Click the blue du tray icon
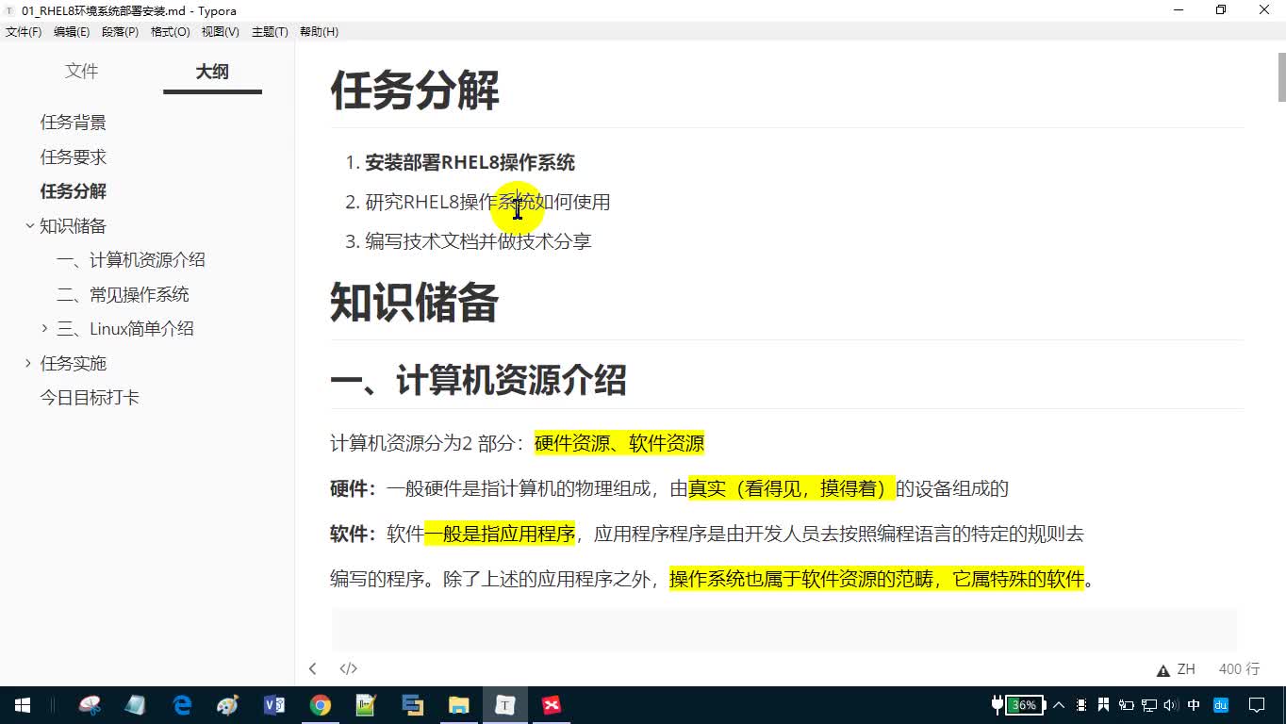Viewport: 1286px width, 724px height. click(1221, 705)
